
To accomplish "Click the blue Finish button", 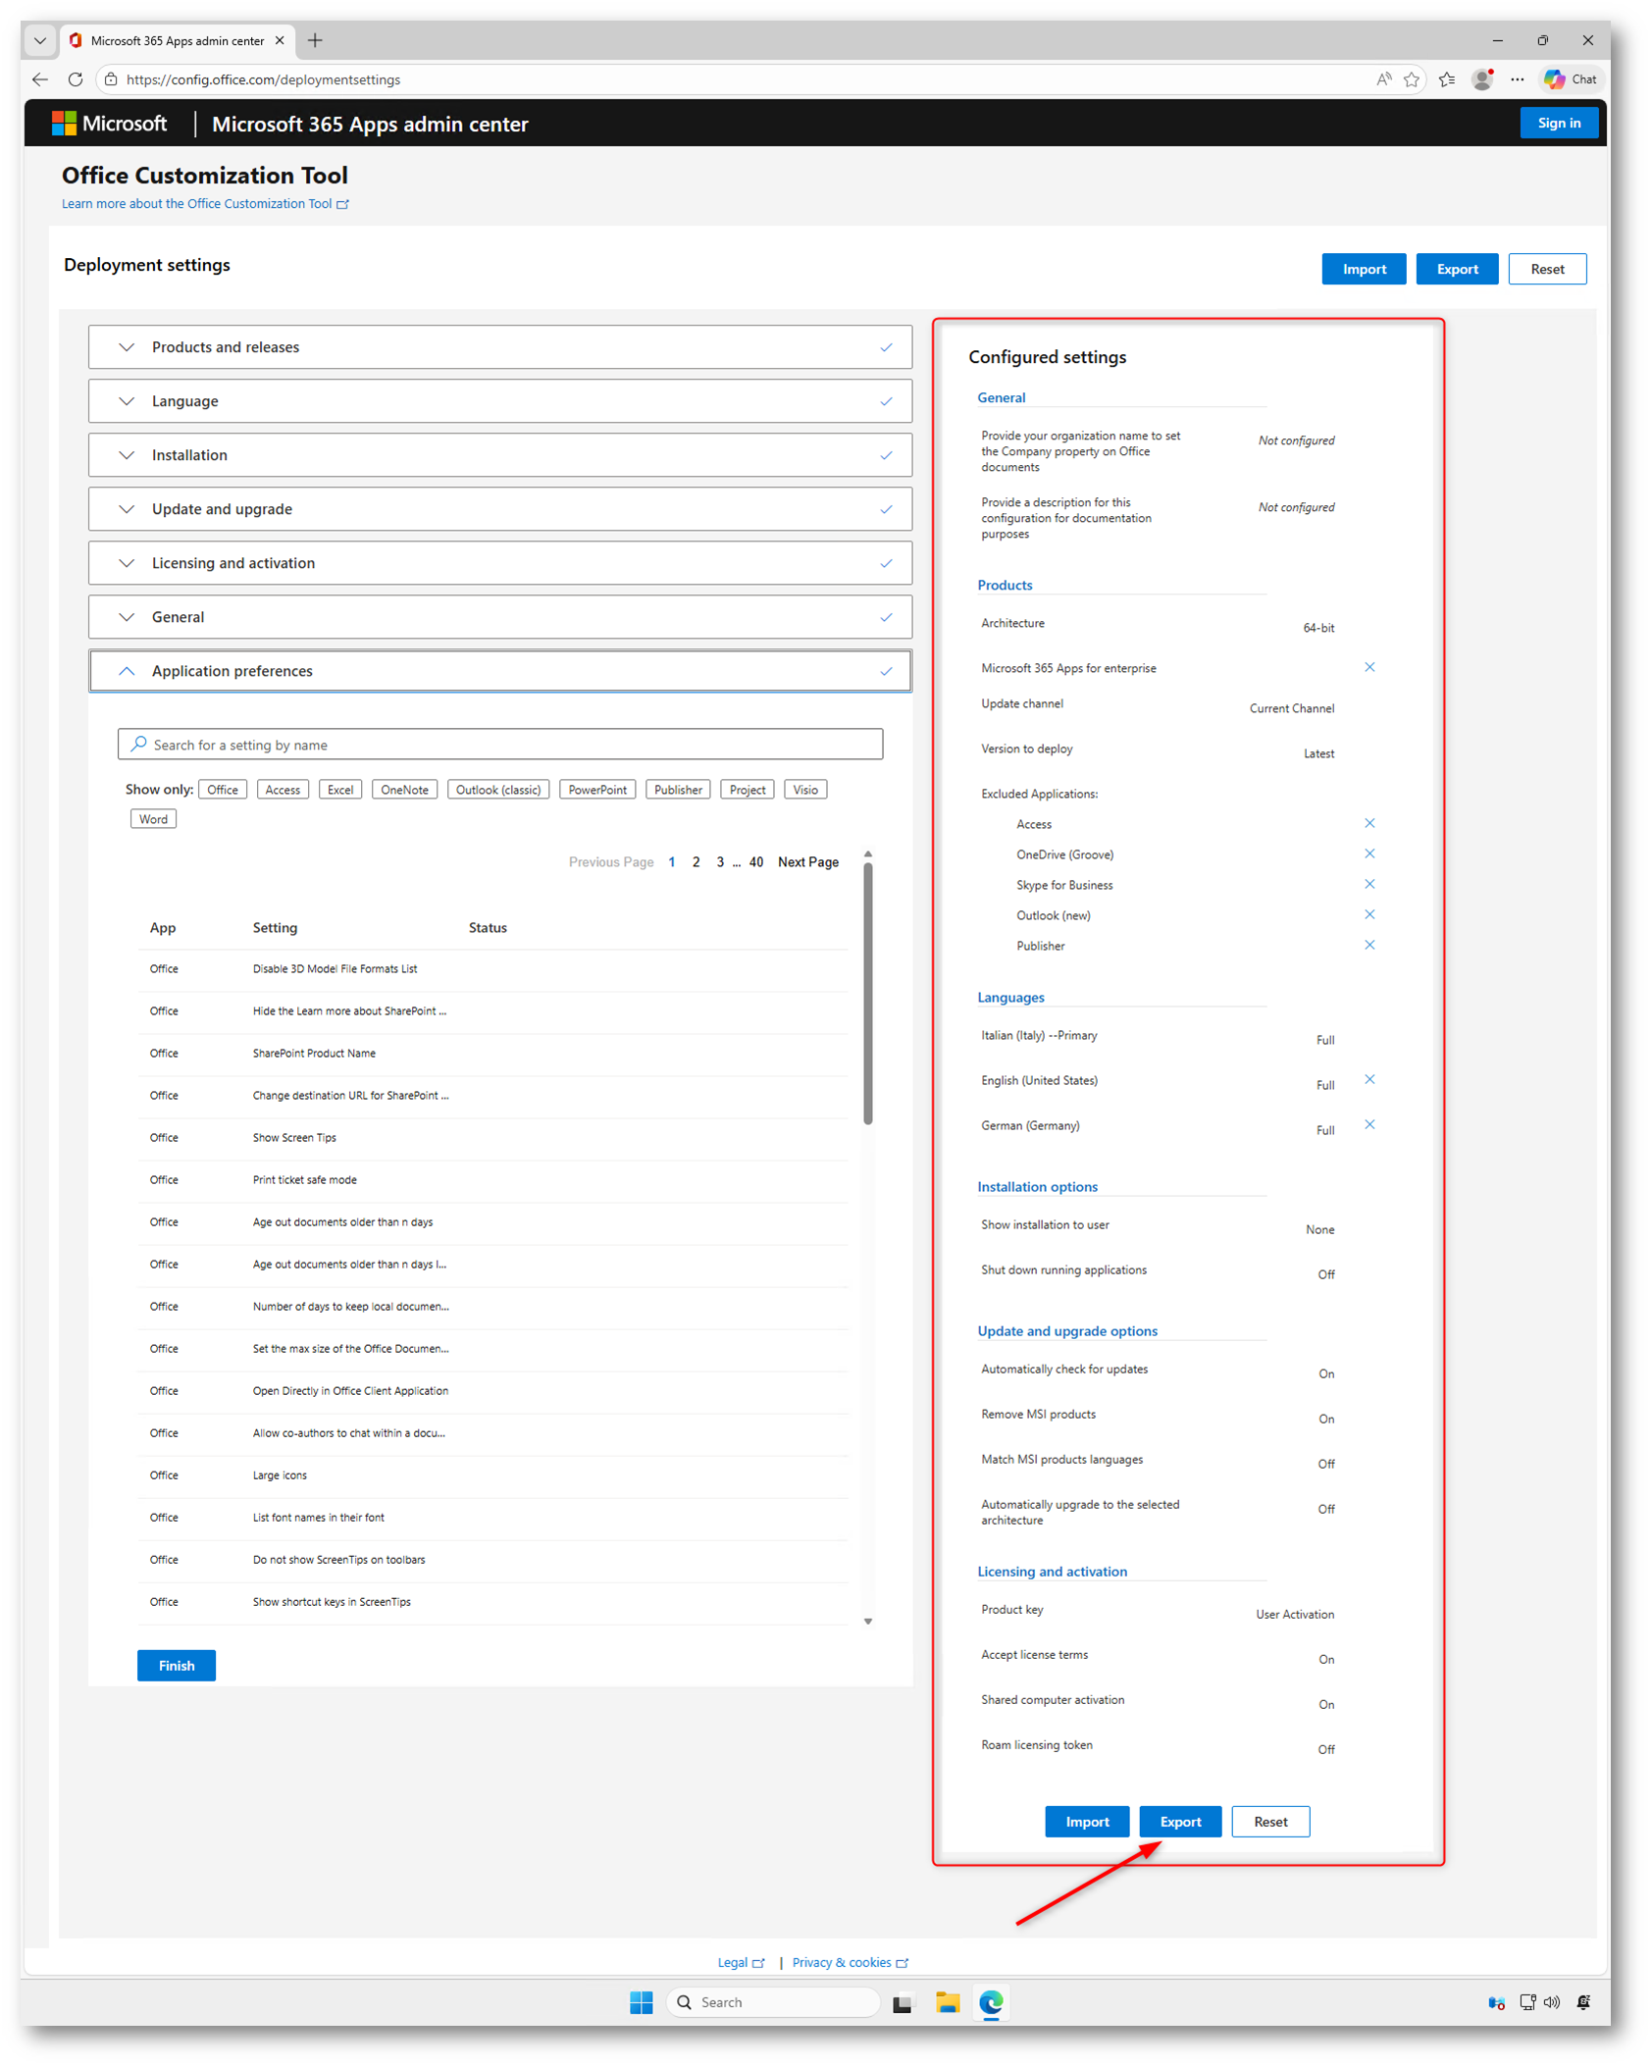I will pyautogui.click(x=177, y=1666).
